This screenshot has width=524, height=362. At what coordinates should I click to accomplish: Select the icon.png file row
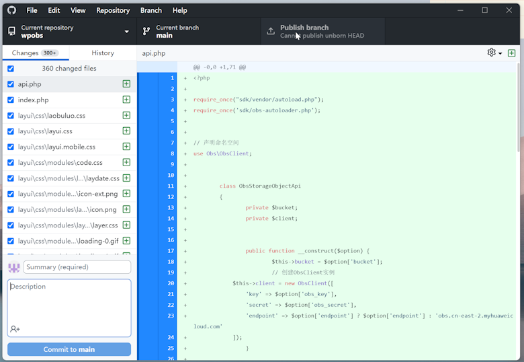pos(69,209)
